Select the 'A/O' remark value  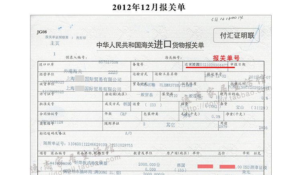click(x=128, y=133)
